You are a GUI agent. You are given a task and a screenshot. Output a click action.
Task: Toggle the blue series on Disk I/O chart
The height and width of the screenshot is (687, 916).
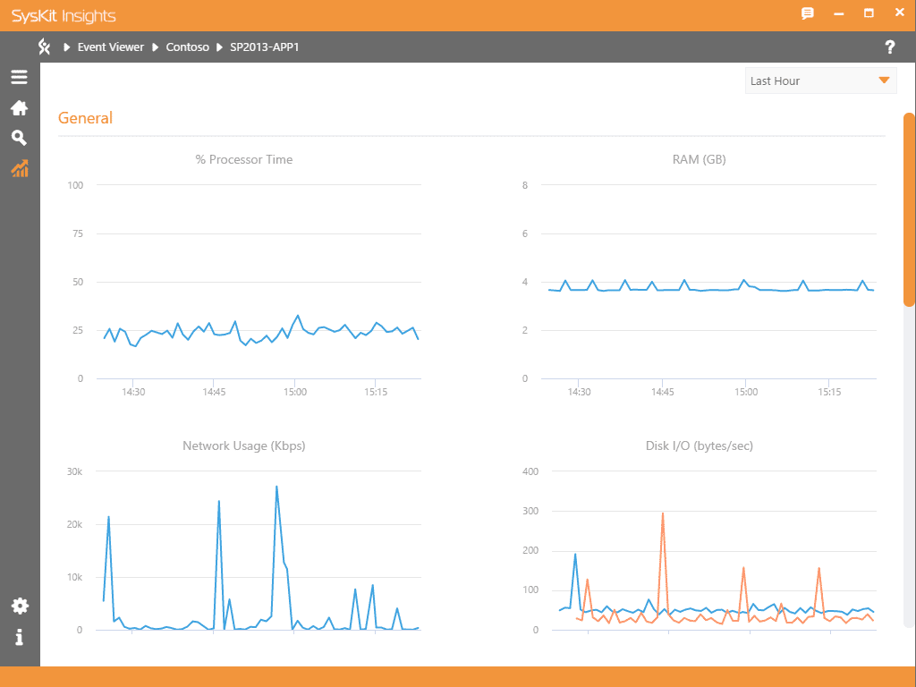[576, 555]
